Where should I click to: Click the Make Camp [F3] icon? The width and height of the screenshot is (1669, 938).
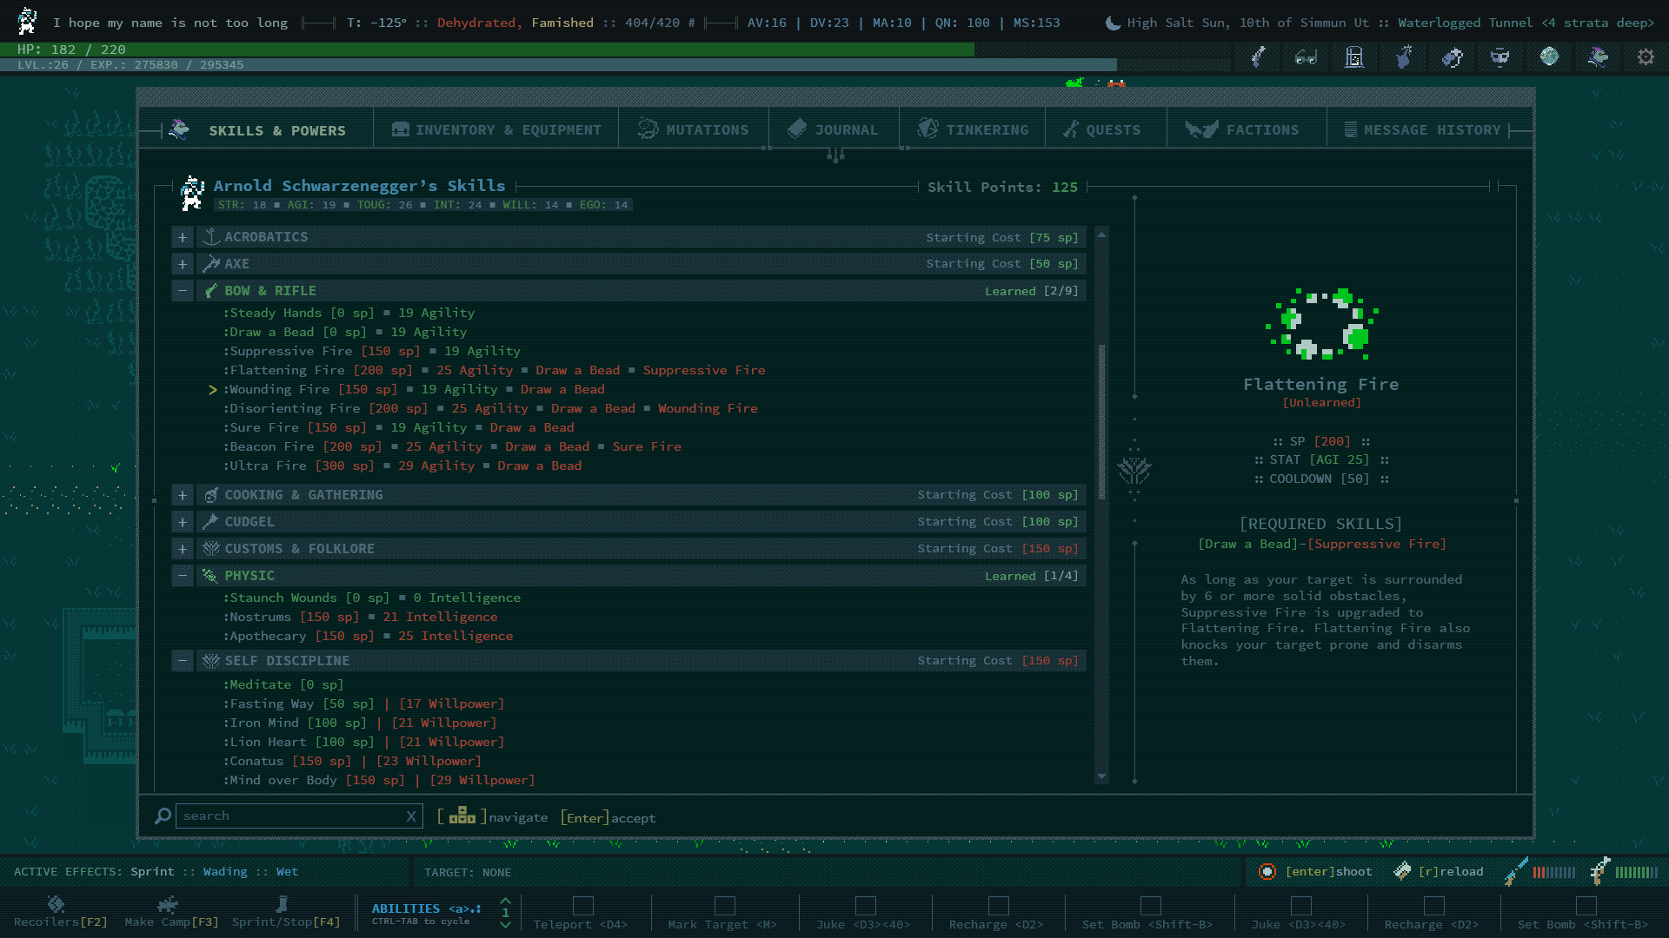[x=168, y=904]
